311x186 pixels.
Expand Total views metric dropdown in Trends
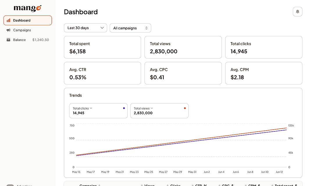tap(143, 108)
